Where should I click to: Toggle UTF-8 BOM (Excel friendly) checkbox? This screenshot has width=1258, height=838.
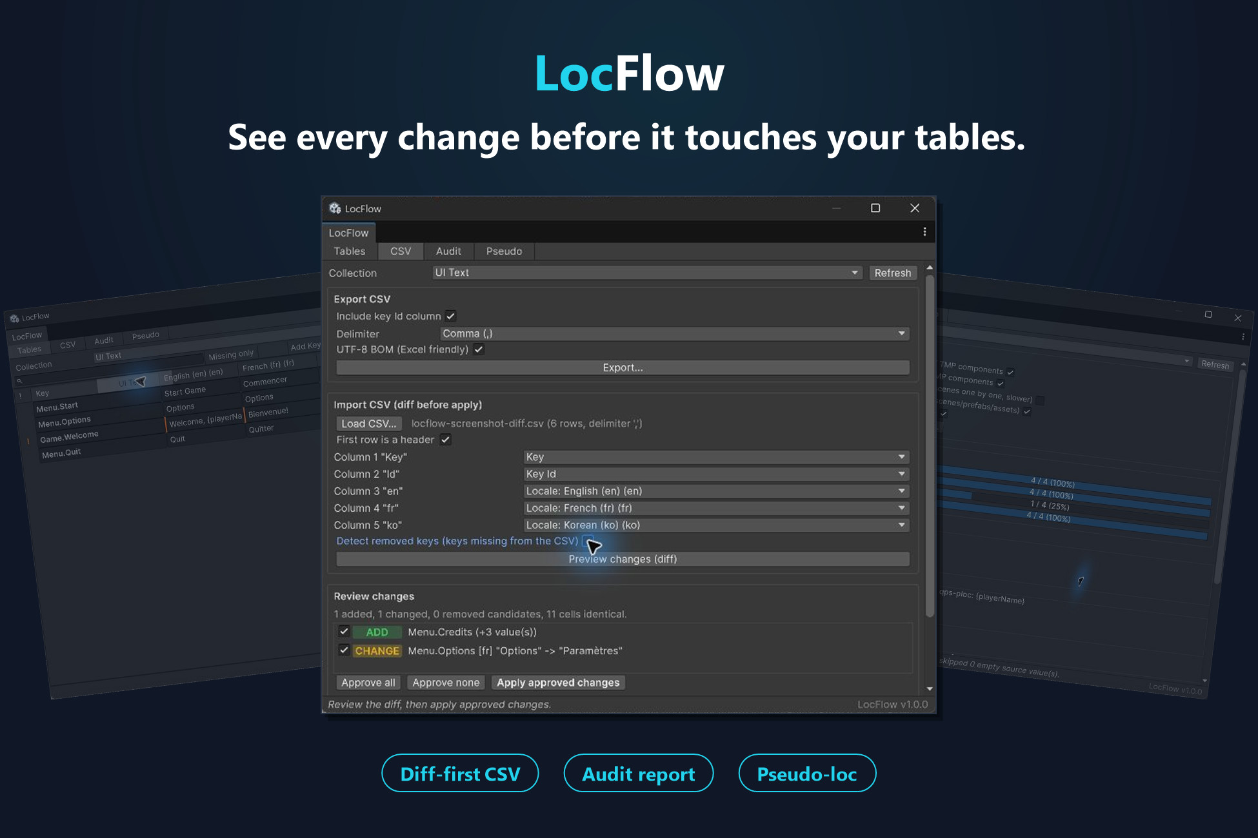[479, 349]
